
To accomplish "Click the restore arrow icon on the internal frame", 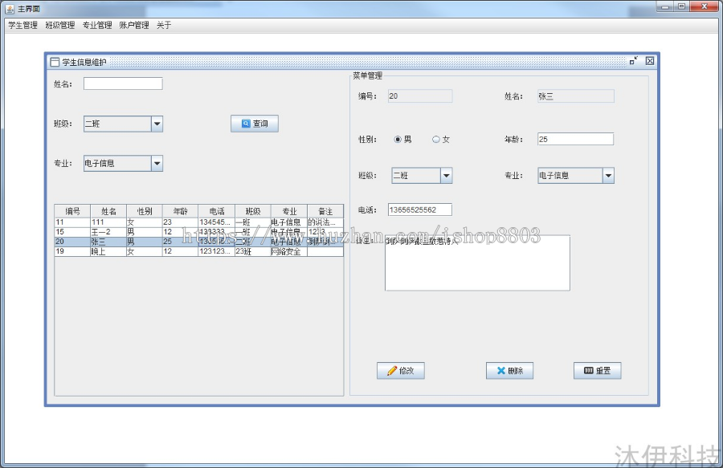I will (632, 60).
